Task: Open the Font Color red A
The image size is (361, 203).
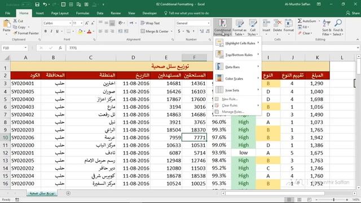Action: pos(89,32)
